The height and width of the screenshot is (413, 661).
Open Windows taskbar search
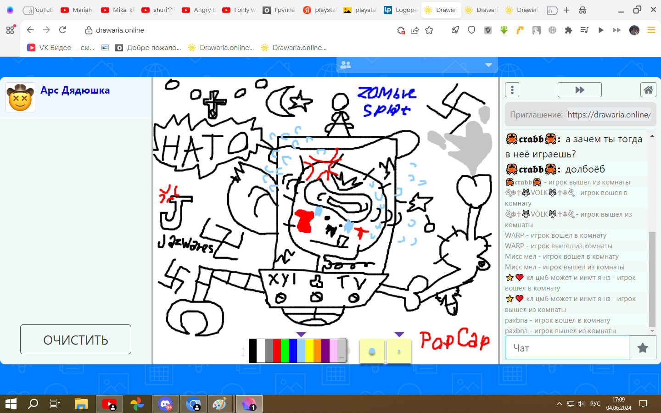coord(33,404)
